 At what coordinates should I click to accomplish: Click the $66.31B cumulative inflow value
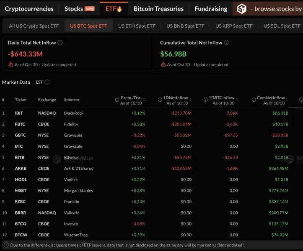[x=280, y=113]
